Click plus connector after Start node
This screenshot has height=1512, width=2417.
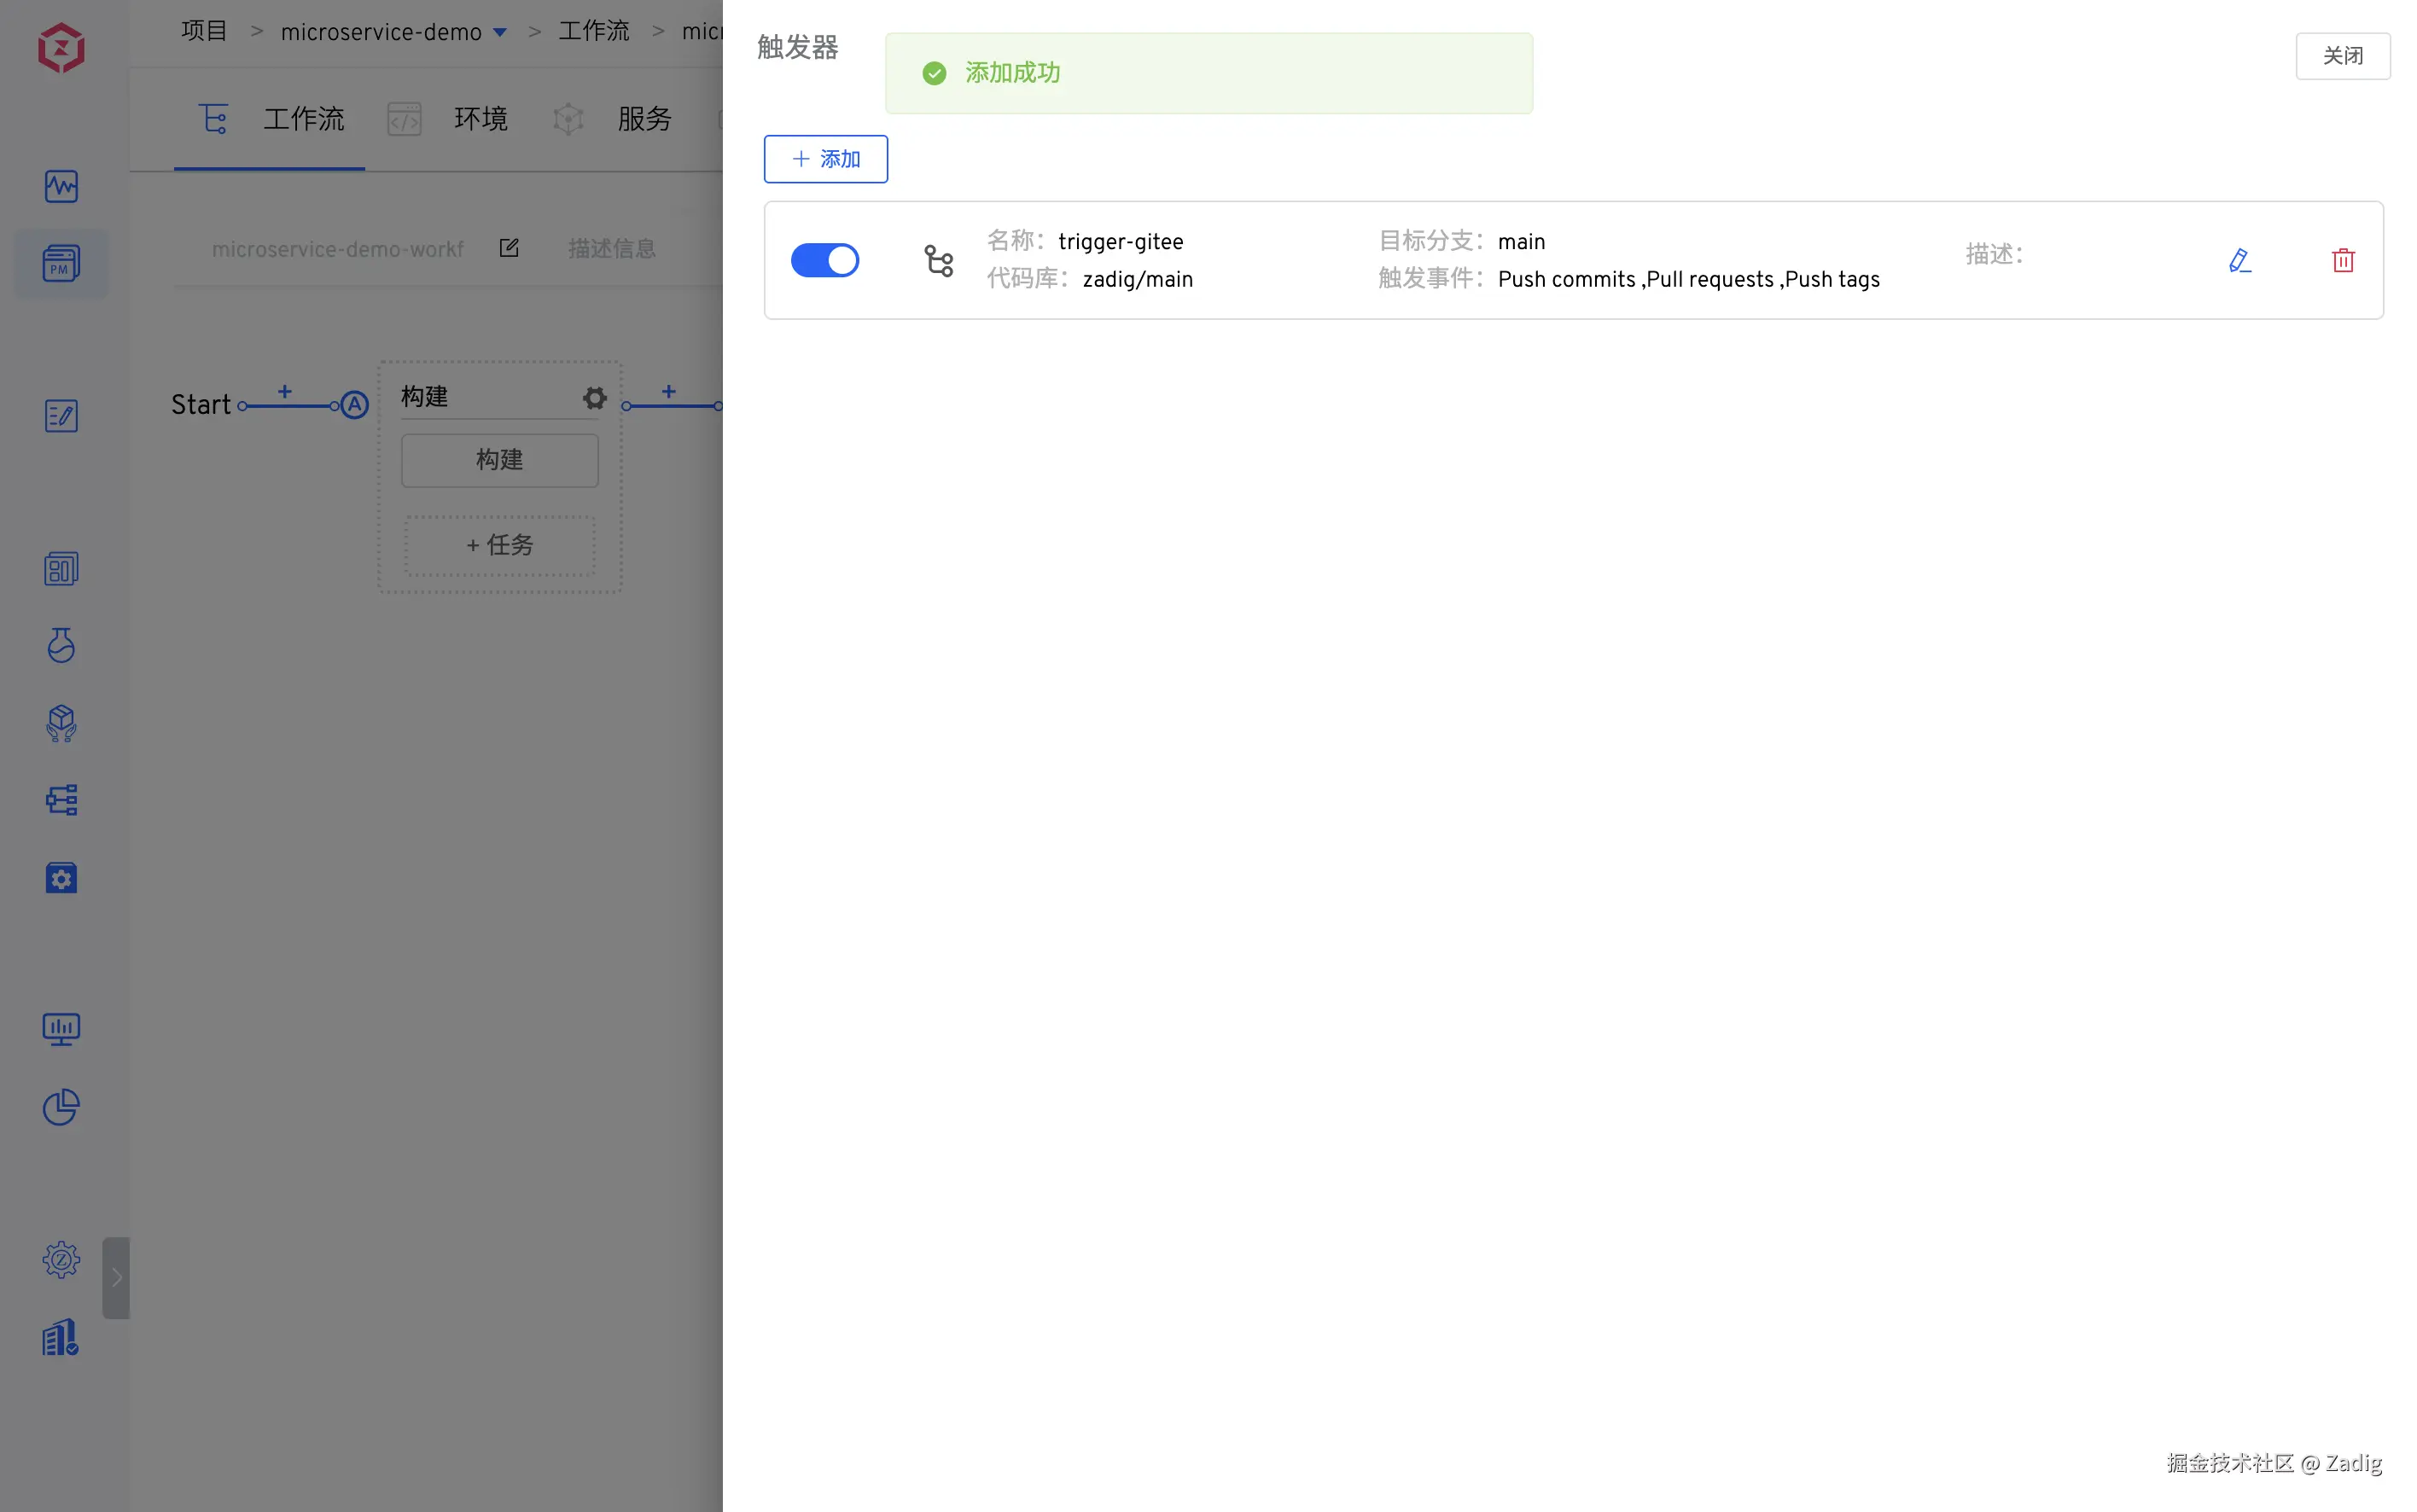(285, 392)
